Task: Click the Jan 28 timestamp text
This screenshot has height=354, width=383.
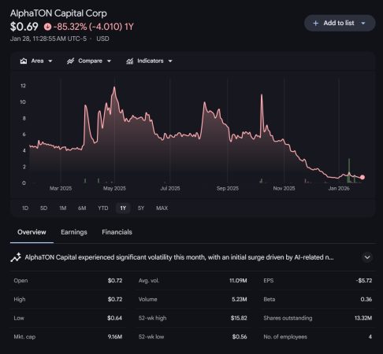Action: pos(48,39)
